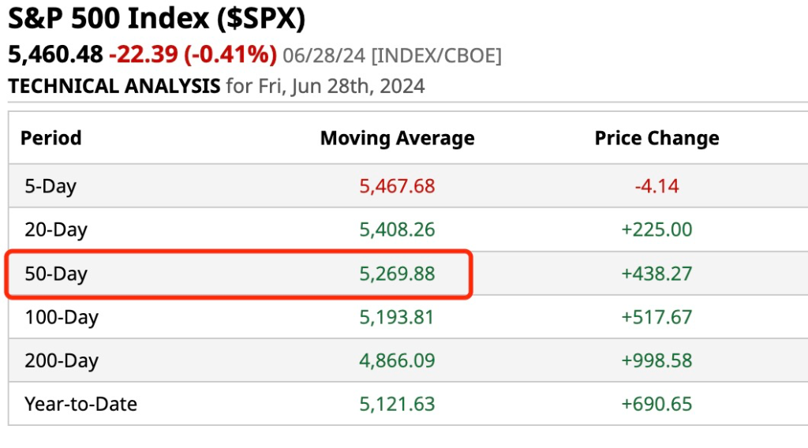Click the 50-Day moving average 5,269.88

[397, 274]
